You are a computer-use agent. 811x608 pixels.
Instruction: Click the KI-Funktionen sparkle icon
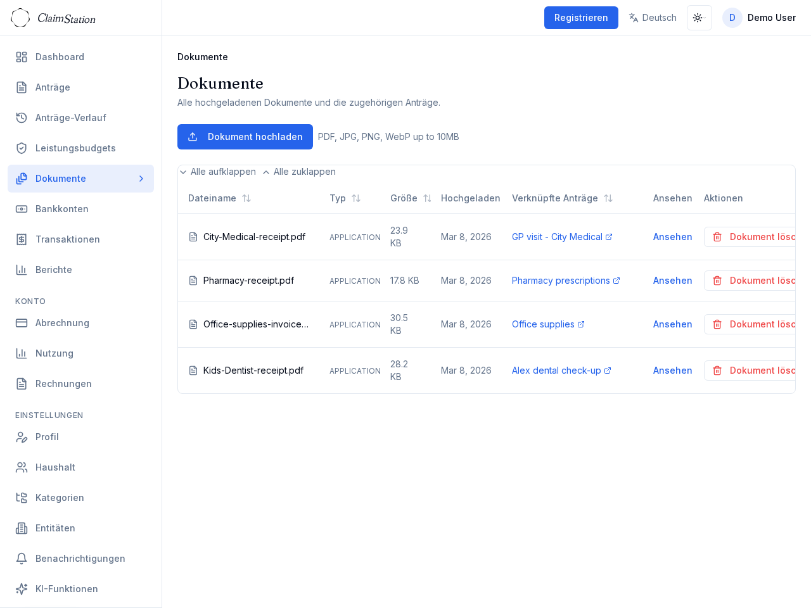[x=22, y=589]
